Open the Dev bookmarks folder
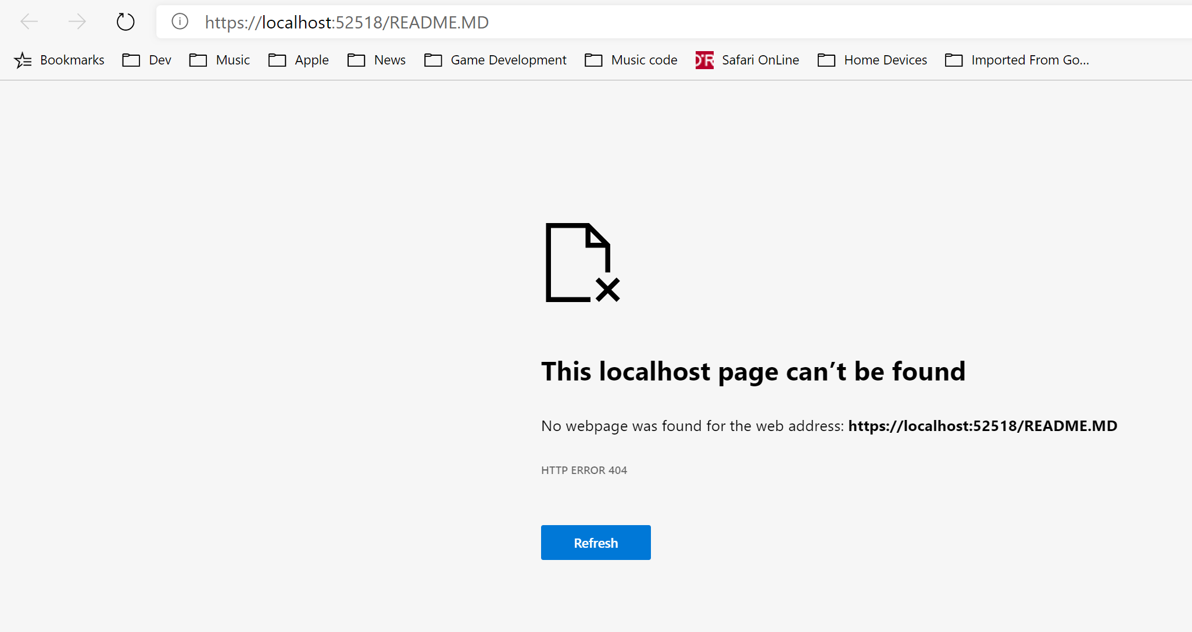This screenshot has width=1192, height=632. point(147,60)
